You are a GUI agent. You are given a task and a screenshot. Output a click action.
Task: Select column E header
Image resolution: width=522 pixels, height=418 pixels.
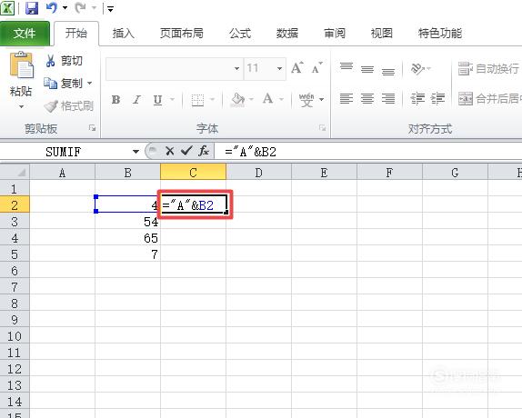coord(324,173)
